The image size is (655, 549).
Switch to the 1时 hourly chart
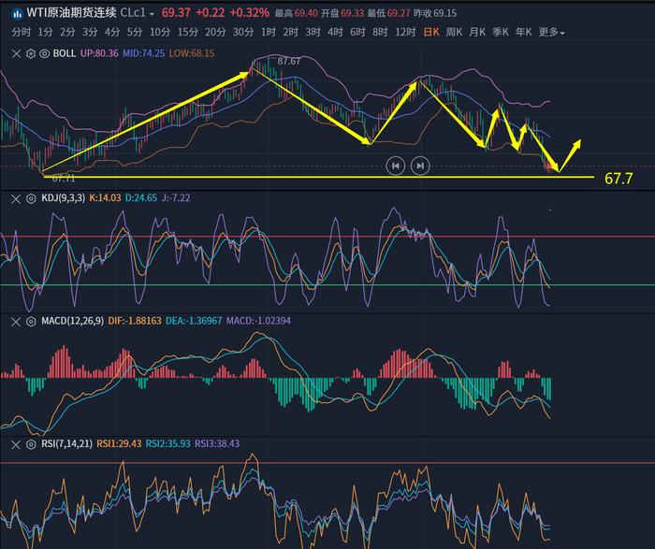click(269, 32)
